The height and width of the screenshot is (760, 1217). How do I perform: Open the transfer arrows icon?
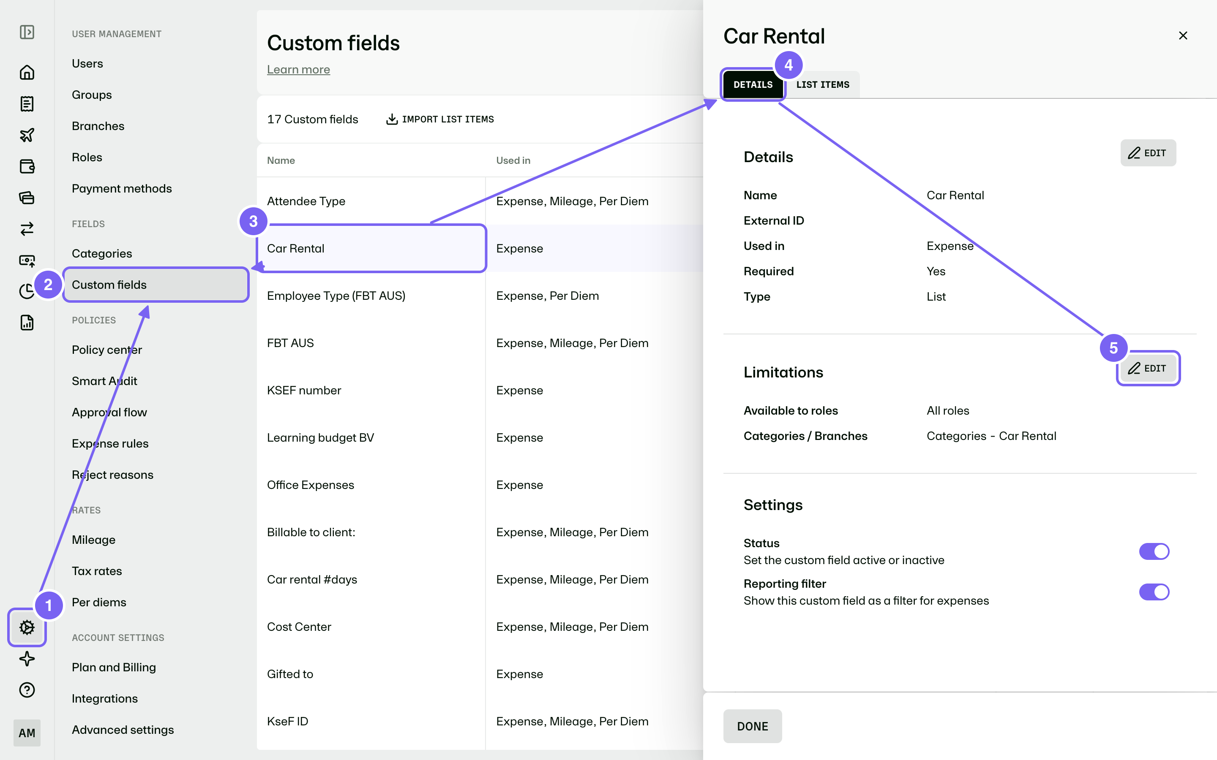tap(27, 229)
